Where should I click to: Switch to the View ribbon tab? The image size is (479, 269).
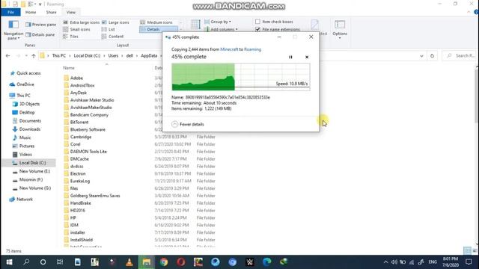(71, 12)
